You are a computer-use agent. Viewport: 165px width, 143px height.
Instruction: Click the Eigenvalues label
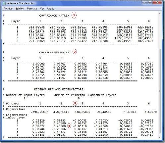(16, 109)
